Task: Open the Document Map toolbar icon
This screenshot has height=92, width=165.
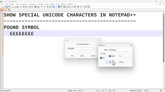Action: [64, 7]
